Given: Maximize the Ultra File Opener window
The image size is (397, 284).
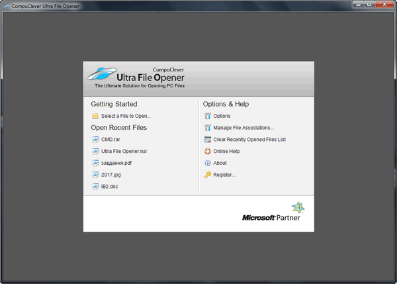Looking at the screenshot, I should [369, 5].
